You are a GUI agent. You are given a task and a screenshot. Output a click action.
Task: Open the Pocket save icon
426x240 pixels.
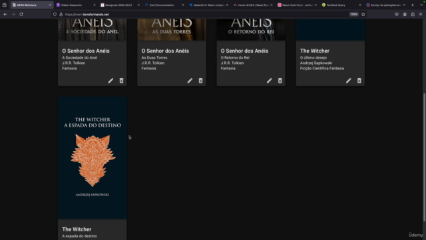(x=397, y=15)
